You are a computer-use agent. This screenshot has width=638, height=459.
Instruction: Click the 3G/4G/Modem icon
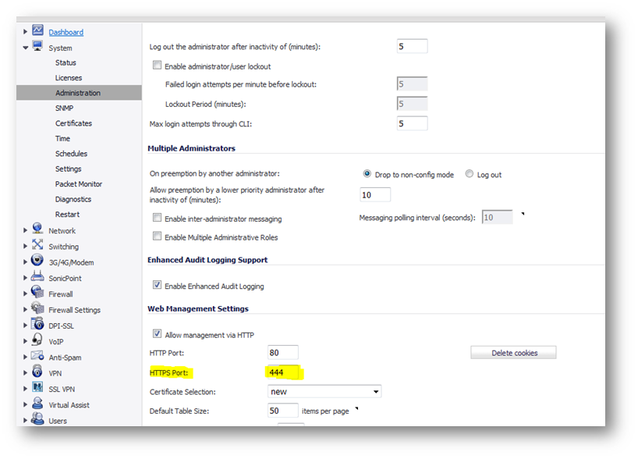[37, 260]
